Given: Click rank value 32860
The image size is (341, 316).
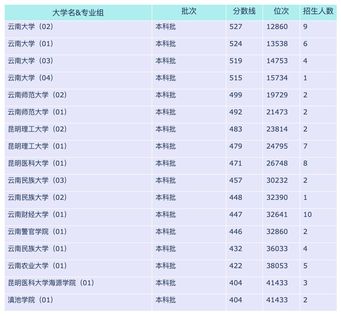Looking at the screenshot, I should tap(277, 231).
